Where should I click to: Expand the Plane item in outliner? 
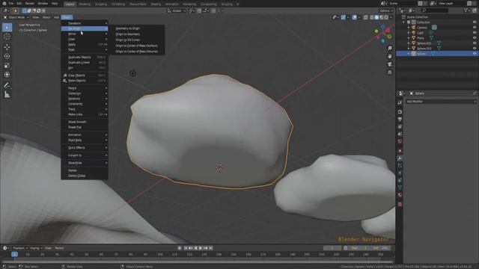[409, 38]
